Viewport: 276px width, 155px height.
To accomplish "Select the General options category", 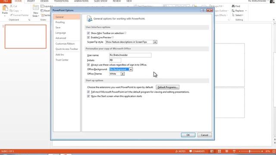I will pyautogui.click(x=67, y=17).
